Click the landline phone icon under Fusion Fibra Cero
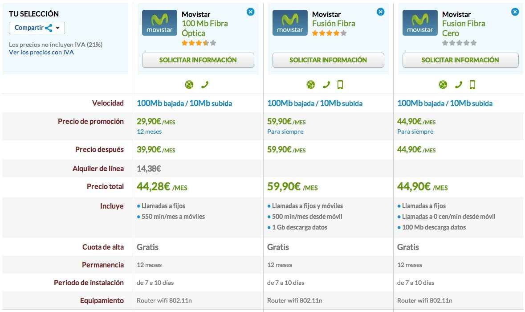The width and height of the screenshot is (525, 312). (458, 85)
